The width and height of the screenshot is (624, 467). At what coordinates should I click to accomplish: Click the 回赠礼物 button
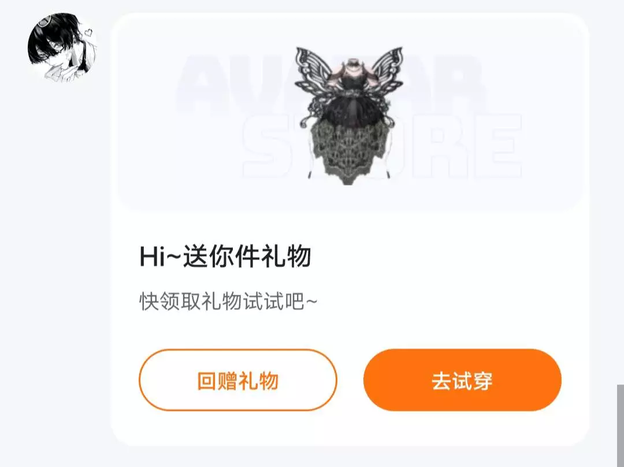(238, 380)
